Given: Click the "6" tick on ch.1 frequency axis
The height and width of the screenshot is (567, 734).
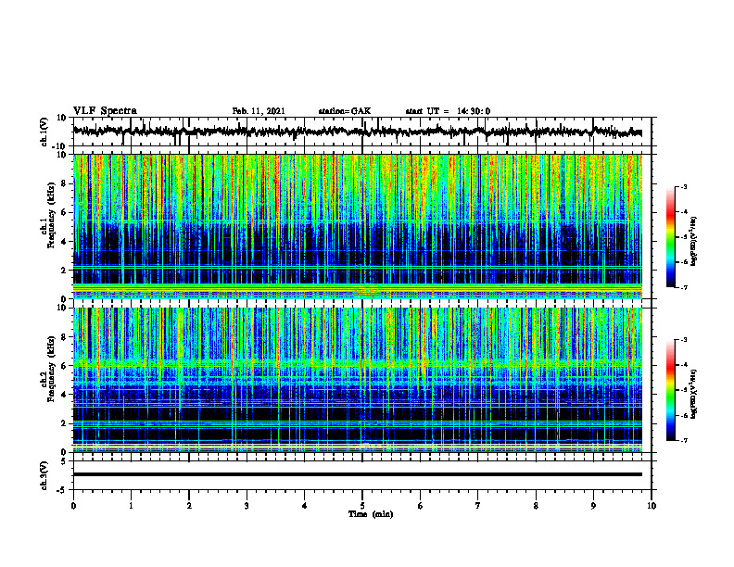Looking at the screenshot, I should (x=64, y=213).
